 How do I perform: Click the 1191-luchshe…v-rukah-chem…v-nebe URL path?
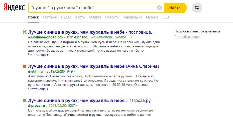97,37
